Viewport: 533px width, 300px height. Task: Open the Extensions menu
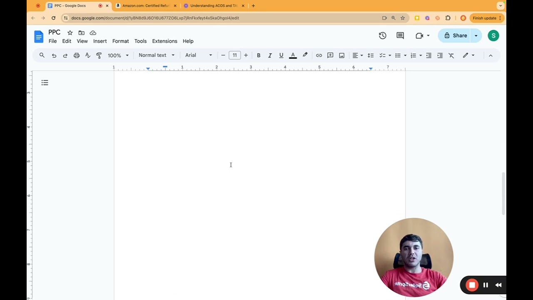tap(164, 41)
